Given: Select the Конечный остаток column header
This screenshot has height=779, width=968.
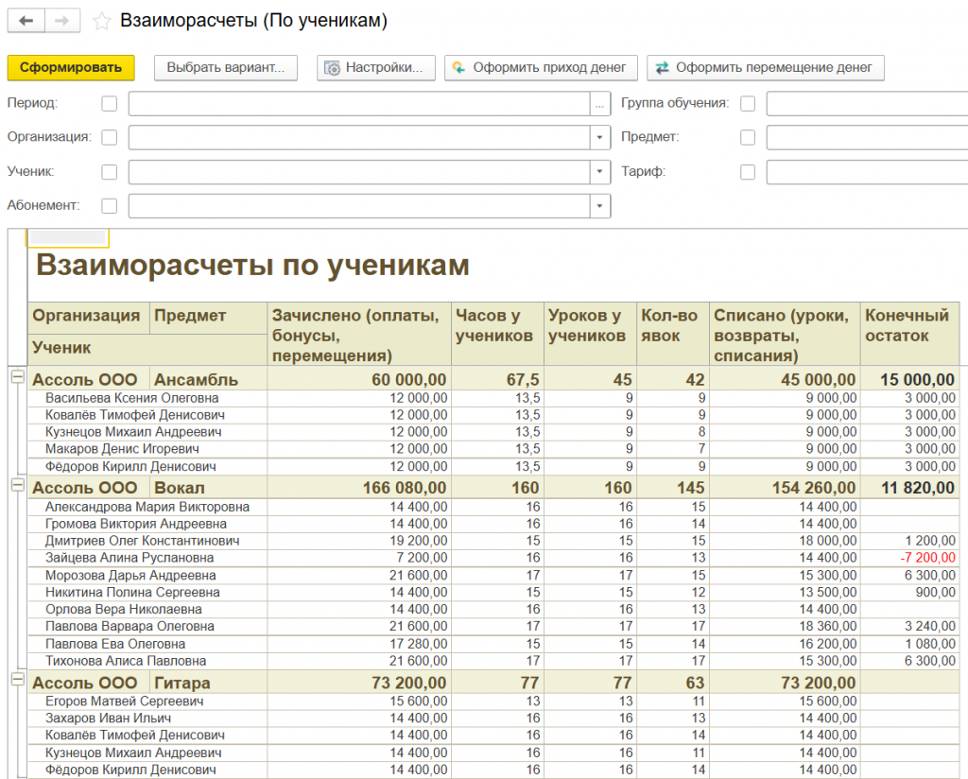Looking at the screenshot, I should [910, 334].
